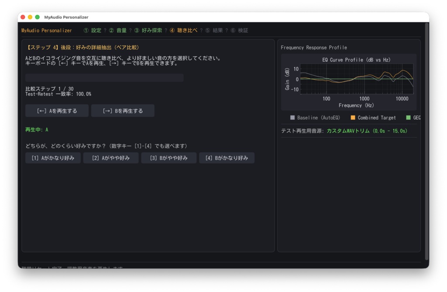Play sound B with [→] Bを再生する
The width and height of the screenshot is (447, 292).
123,111
